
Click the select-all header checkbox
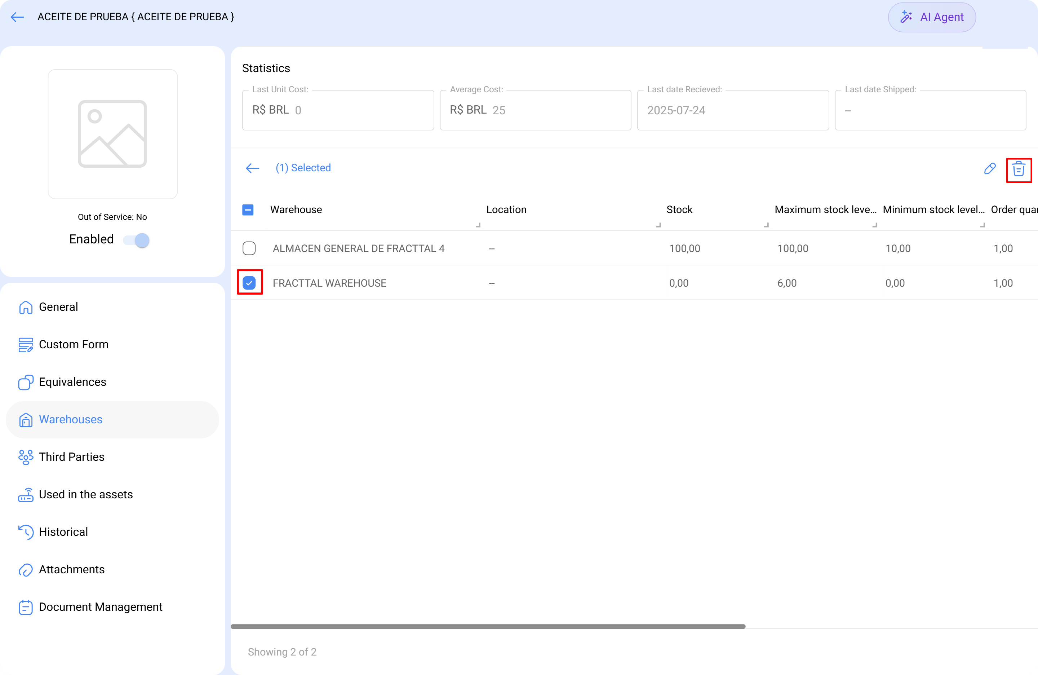click(x=248, y=210)
